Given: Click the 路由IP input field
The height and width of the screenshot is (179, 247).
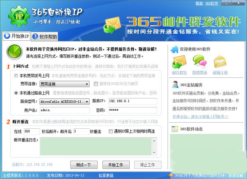Looking at the screenshot, I should coord(133,101).
